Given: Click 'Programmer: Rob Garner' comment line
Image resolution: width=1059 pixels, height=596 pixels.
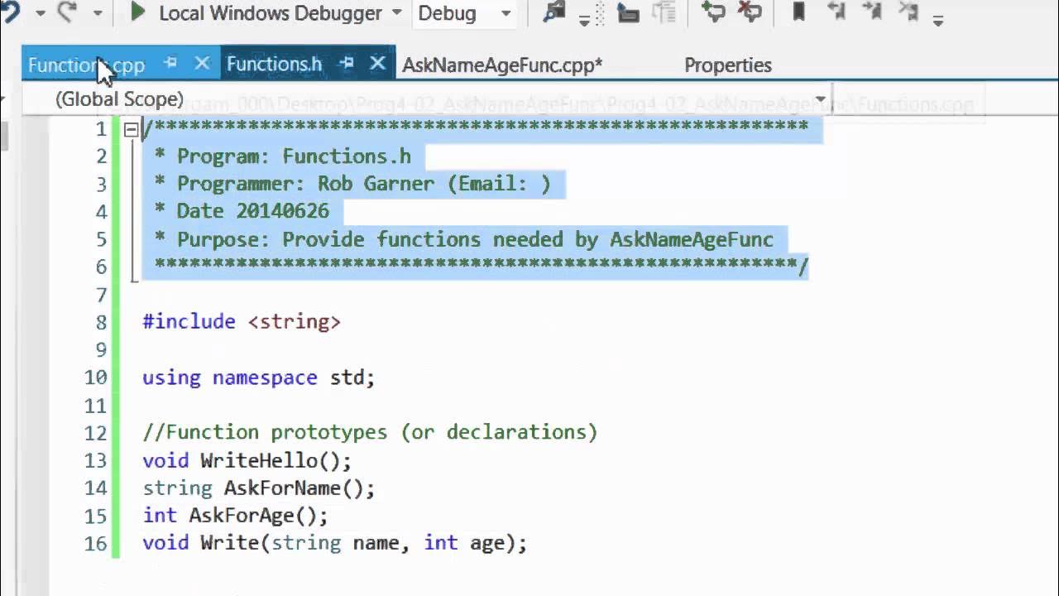Looking at the screenshot, I should tap(352, 184).
